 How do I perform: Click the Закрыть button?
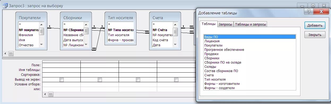coord(315,35)
